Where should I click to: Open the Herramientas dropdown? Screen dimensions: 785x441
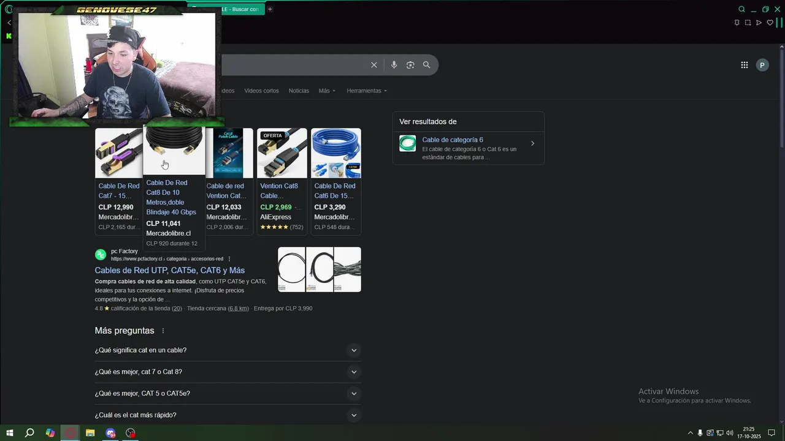[367, 91]
